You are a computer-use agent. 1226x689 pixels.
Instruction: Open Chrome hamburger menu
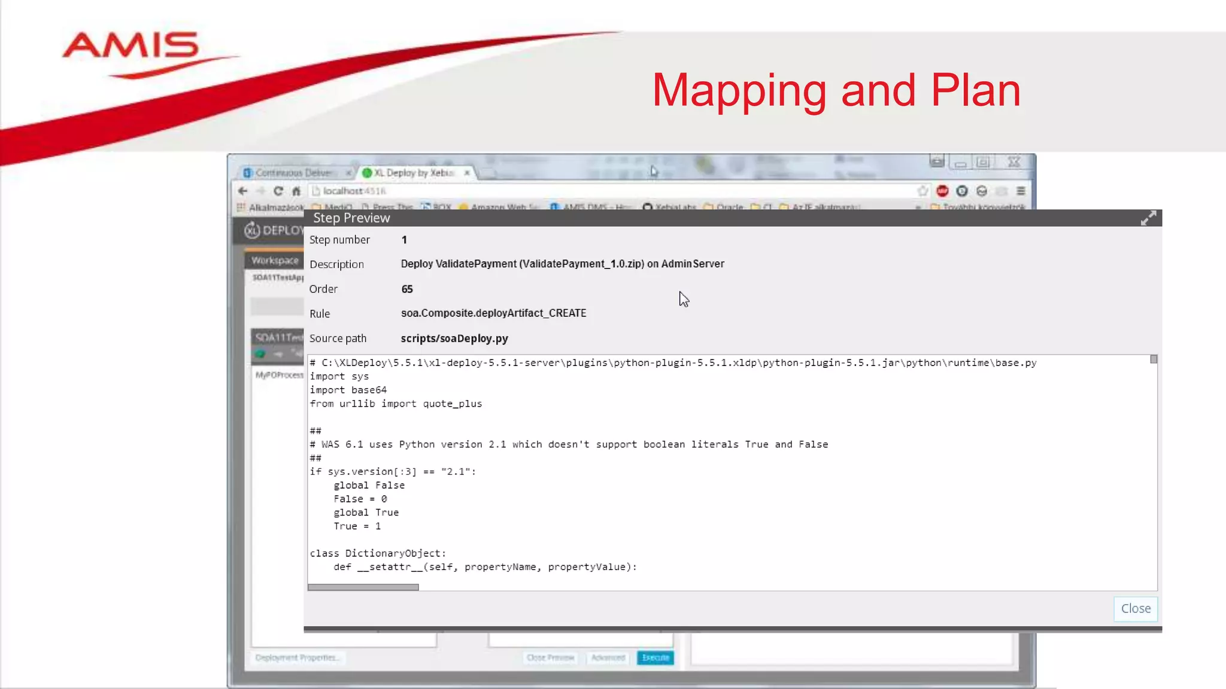tap(1021, 191)
